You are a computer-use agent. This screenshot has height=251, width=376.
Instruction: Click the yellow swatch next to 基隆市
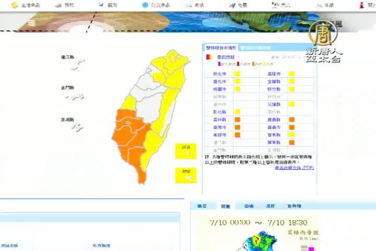[291, 74]
